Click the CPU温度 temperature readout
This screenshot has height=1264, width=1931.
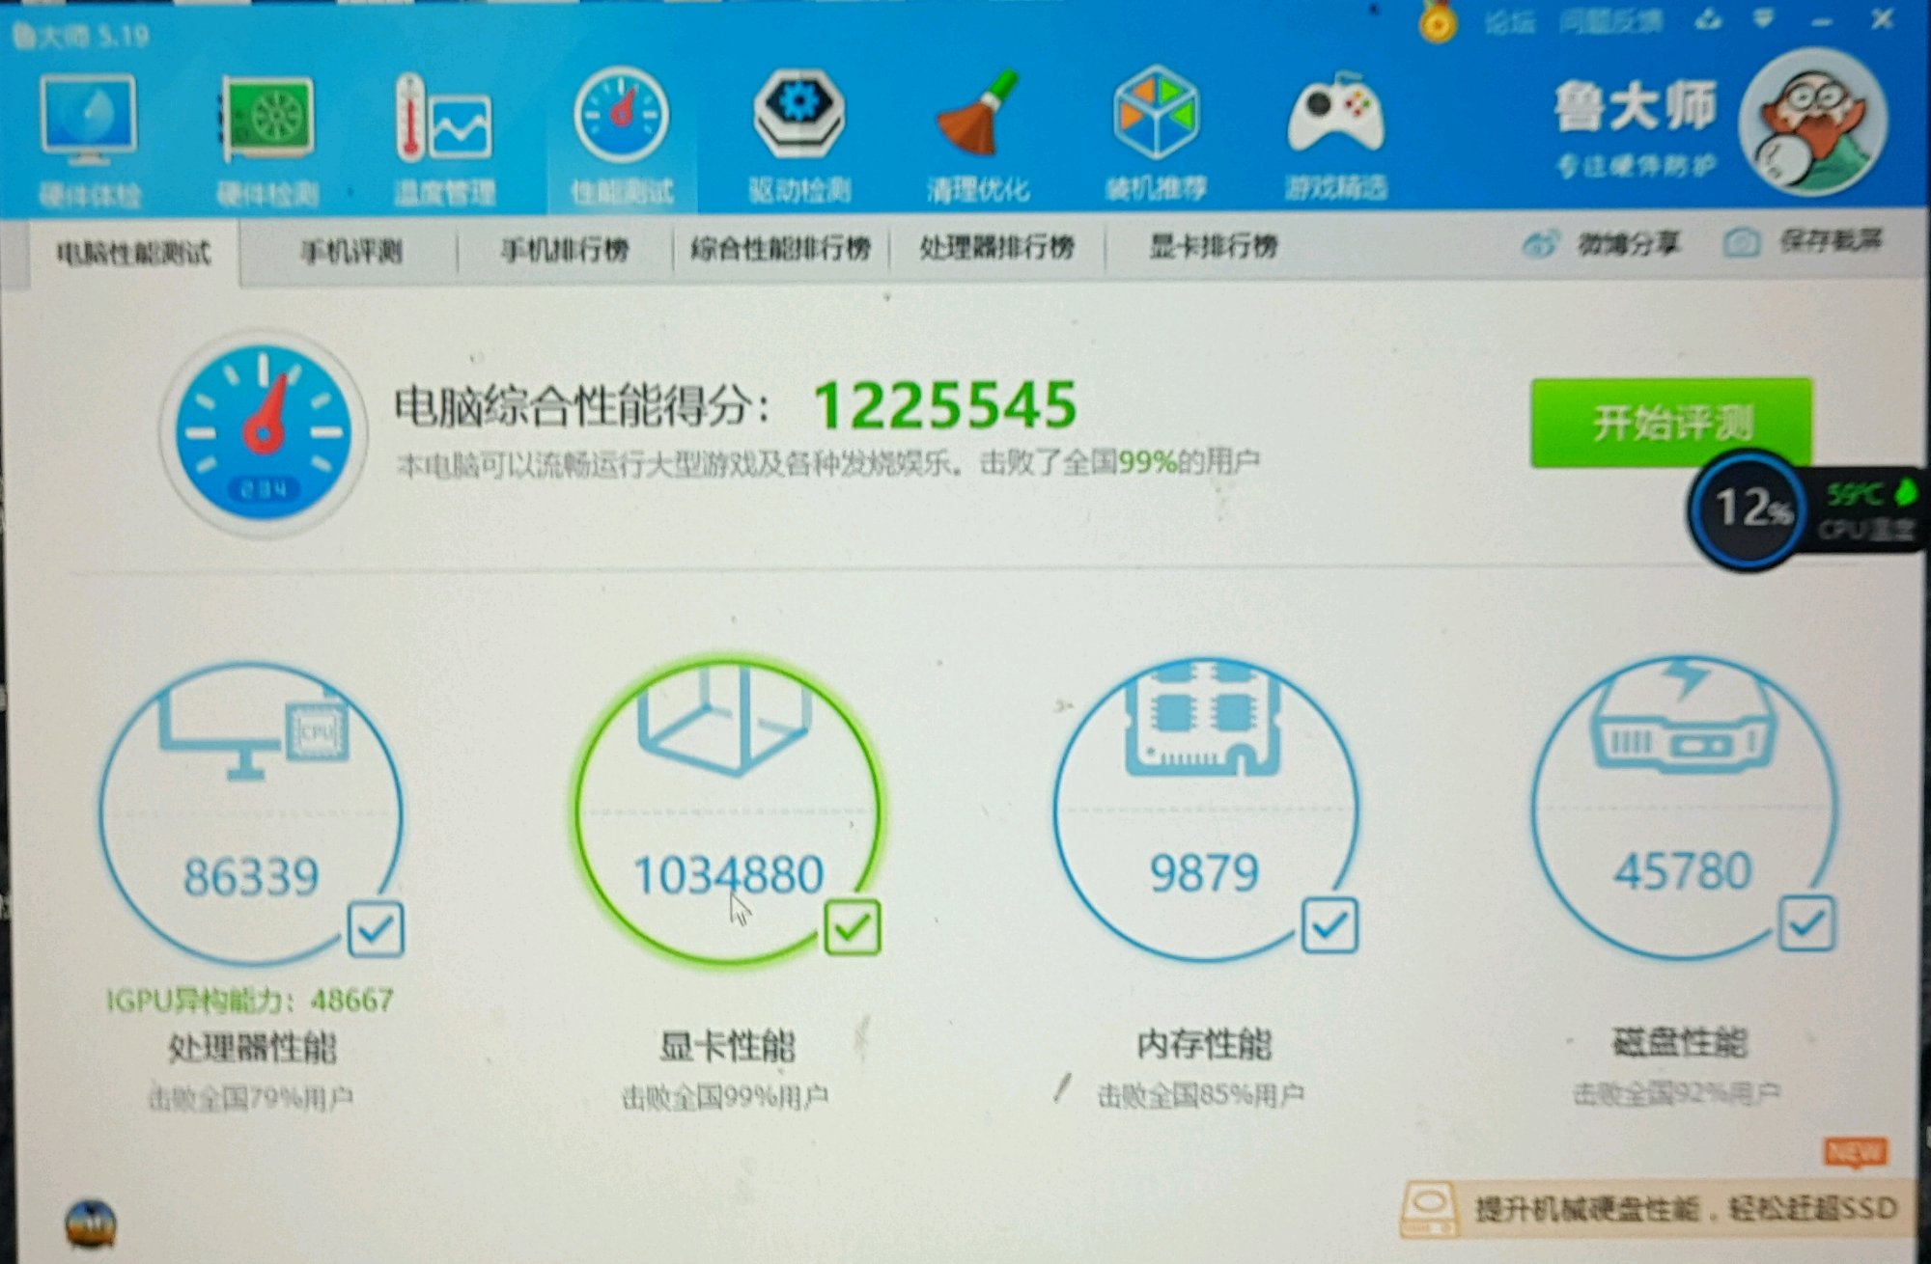coord(1864,510)
